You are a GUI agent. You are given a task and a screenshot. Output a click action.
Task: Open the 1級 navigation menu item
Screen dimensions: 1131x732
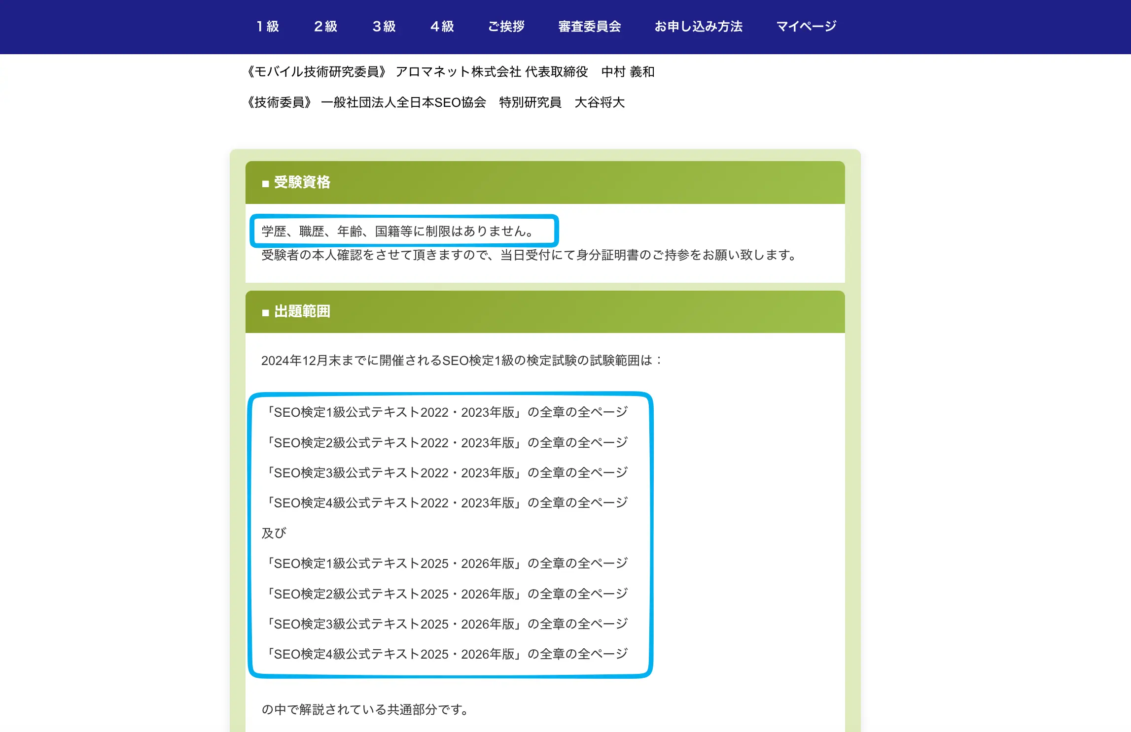(267, 27)
